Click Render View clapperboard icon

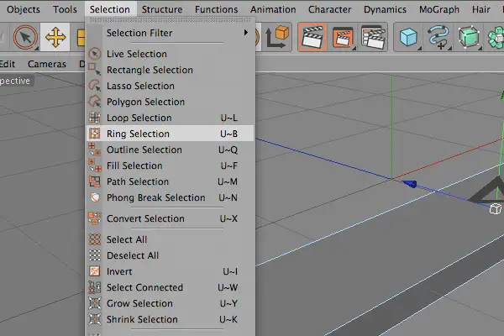312,37
